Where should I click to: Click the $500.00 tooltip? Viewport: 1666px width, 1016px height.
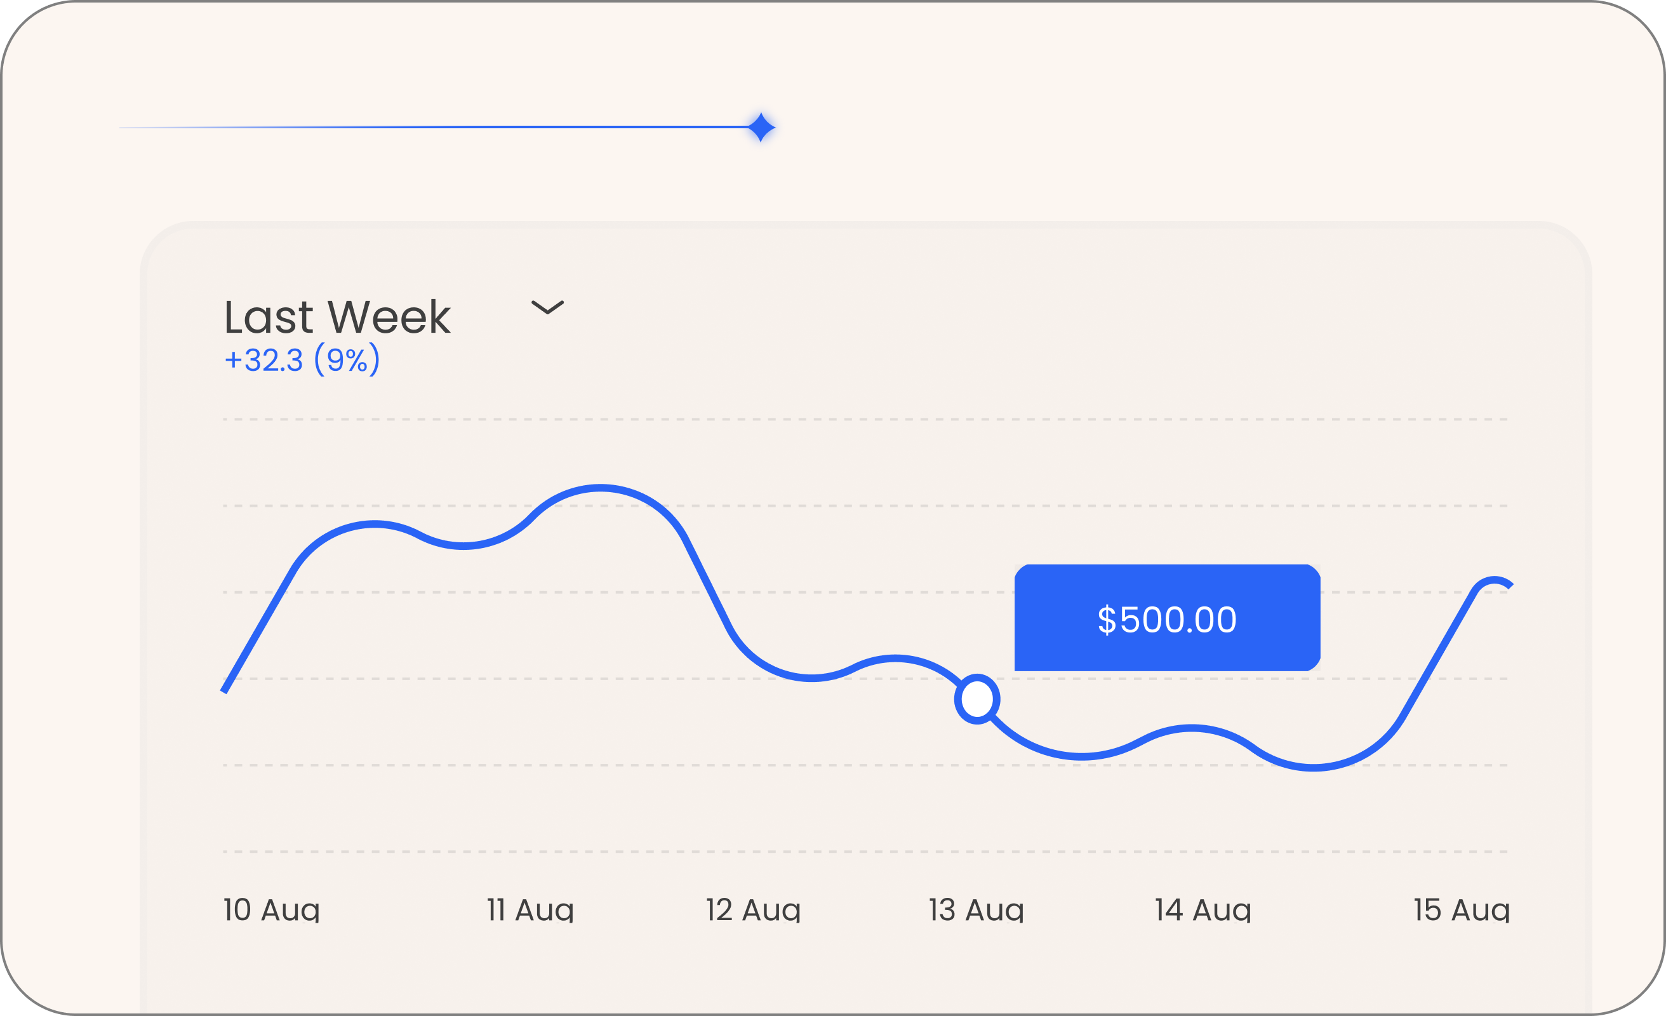coord(1166,620)
